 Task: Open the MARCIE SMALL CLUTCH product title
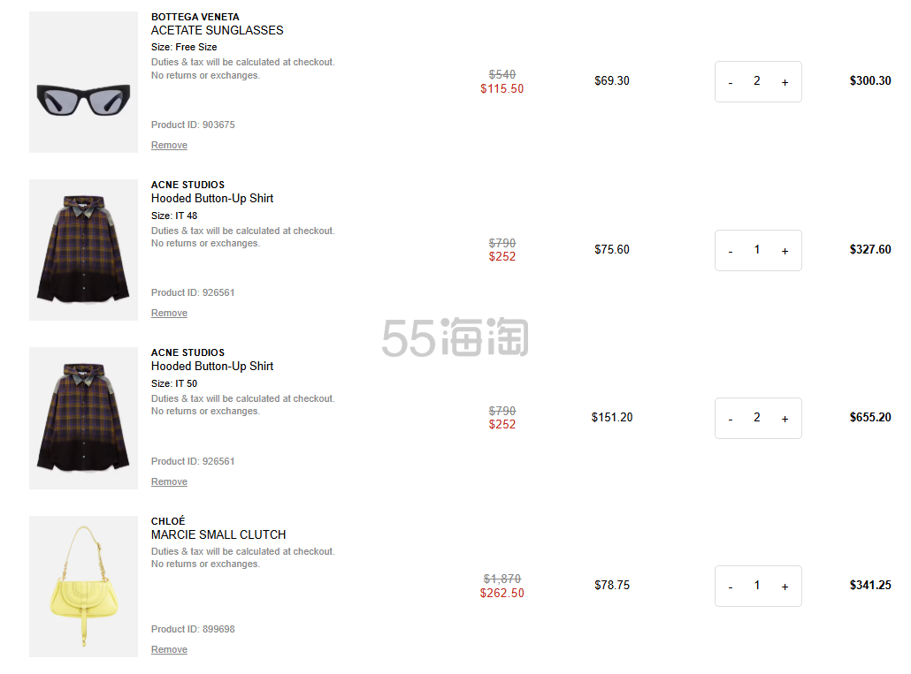(x=218, y=534)
